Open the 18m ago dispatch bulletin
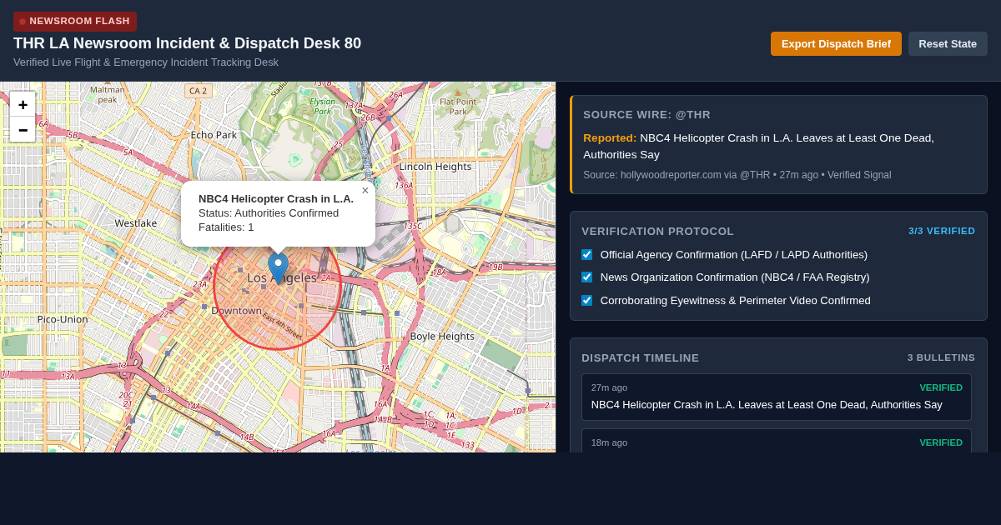This screenshot has width=1001, height=525. pos(777,441)
